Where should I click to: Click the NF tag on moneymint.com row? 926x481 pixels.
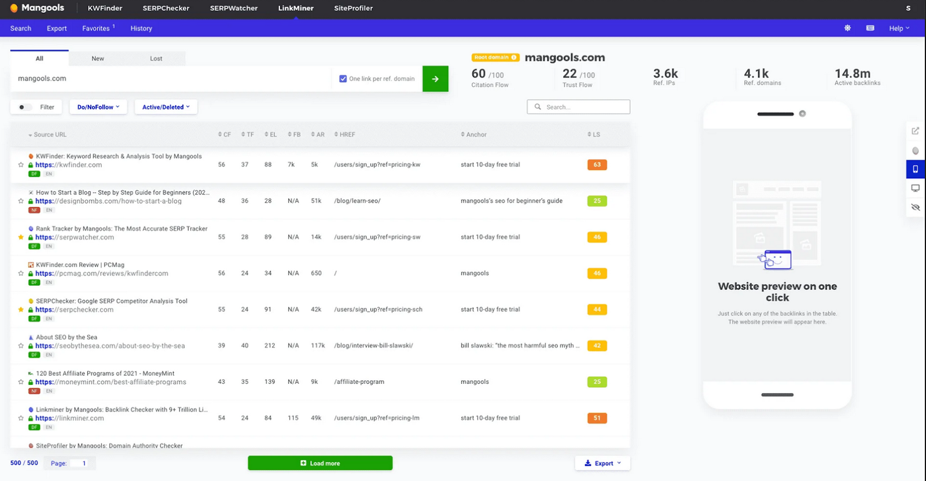[x=34, y=391]
